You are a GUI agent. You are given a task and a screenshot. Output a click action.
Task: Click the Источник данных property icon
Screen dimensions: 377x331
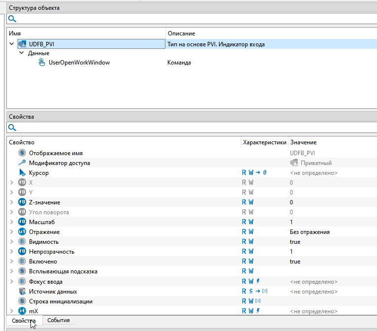tap(22, 291)
